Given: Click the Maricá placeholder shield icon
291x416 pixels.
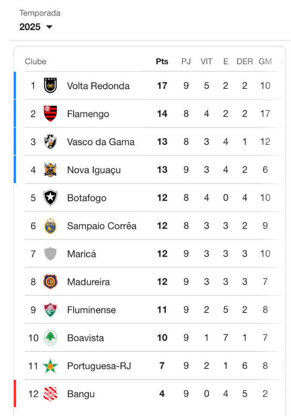Looking at the screenshot, I should (x=50, y=254).
